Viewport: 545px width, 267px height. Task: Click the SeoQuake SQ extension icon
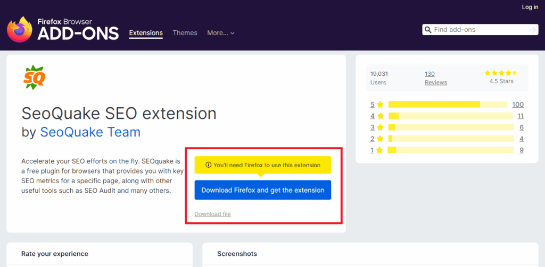click(x=34, y=77)
